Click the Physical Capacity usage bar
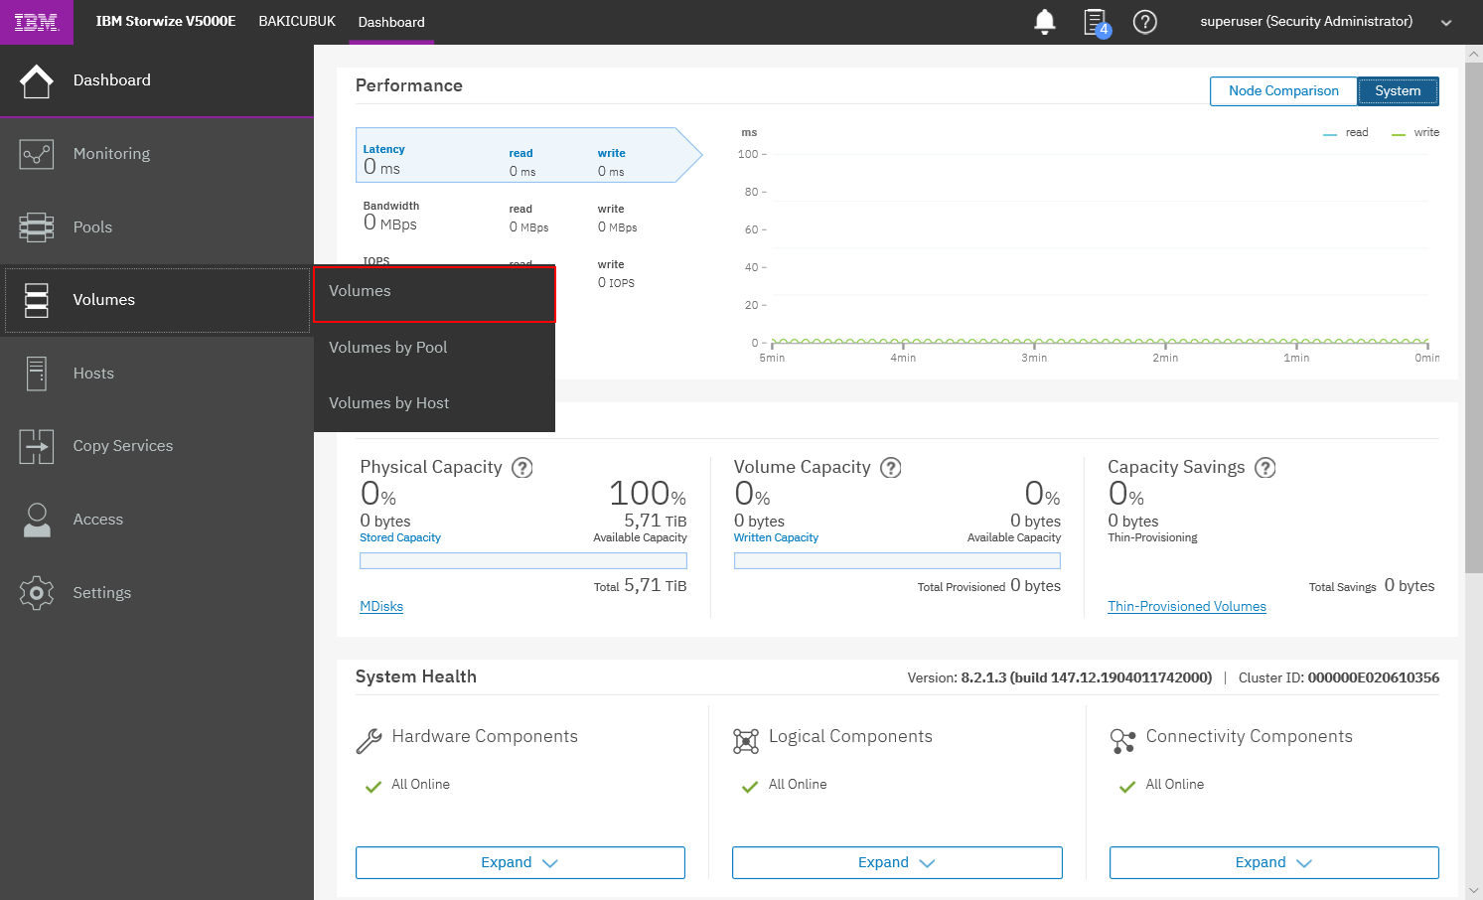 click(523, 561)
